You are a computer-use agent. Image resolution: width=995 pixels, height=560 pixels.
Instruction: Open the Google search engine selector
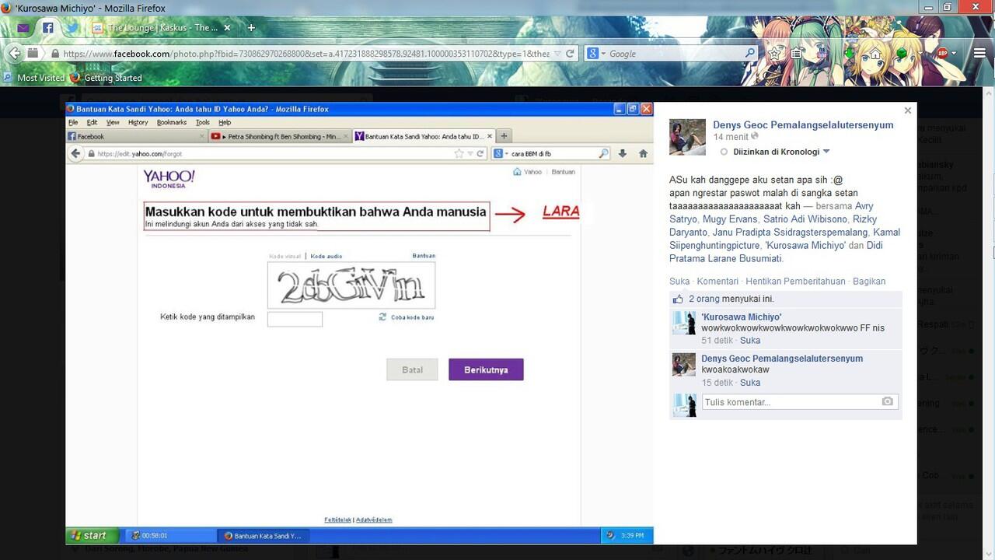click(595, 54)
